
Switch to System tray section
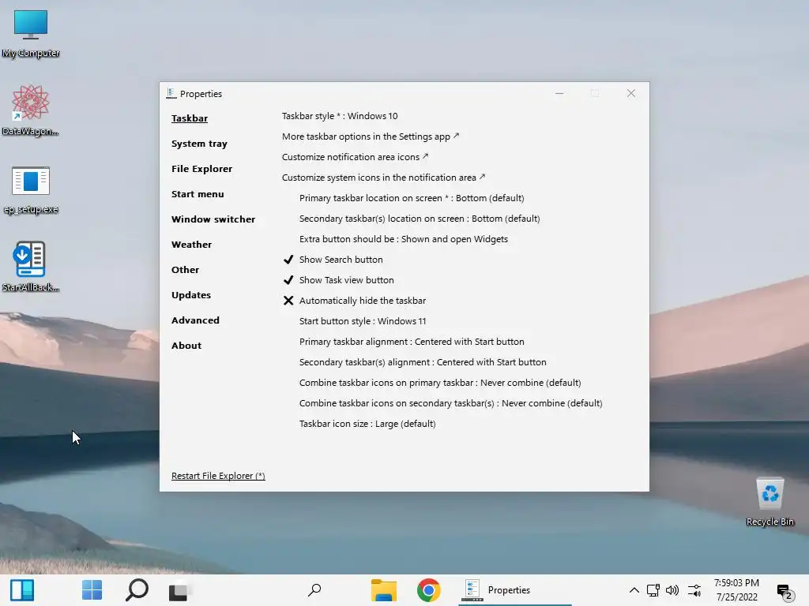click(199, 144)
